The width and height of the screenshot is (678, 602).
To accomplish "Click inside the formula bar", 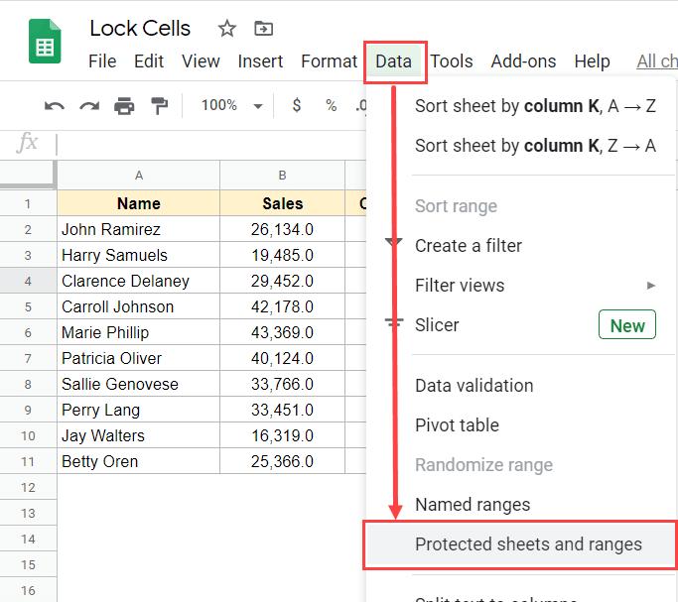I will (211, 144).
